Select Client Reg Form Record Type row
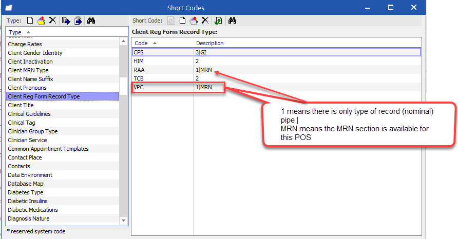The image size is (458, 239). 63,96
